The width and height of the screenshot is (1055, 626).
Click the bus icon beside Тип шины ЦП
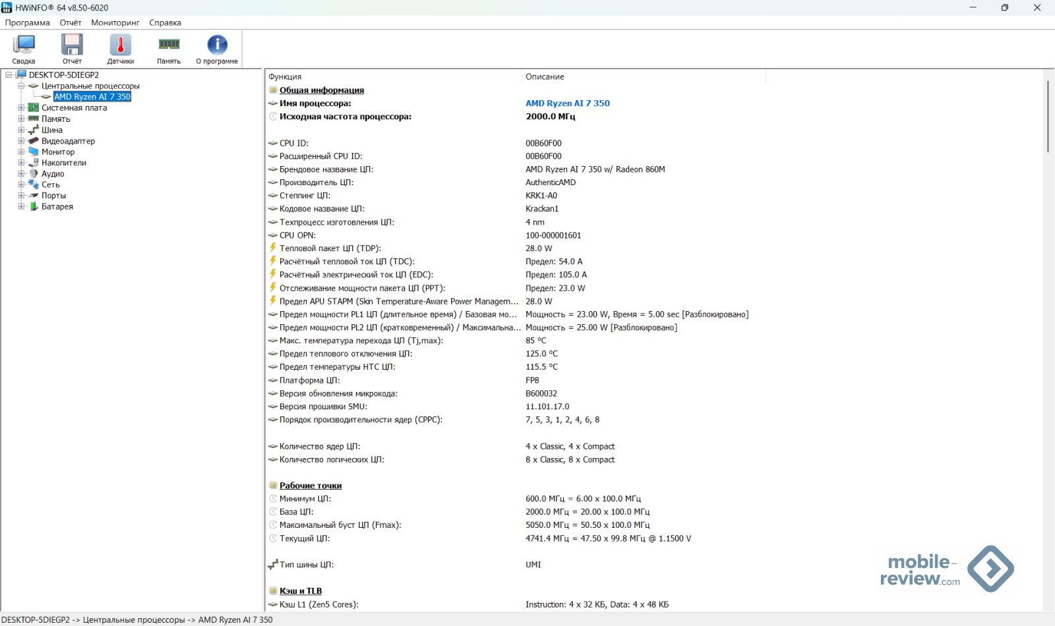point(273,565)
